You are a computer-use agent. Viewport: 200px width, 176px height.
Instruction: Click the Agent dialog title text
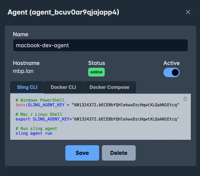click(63, 12)
